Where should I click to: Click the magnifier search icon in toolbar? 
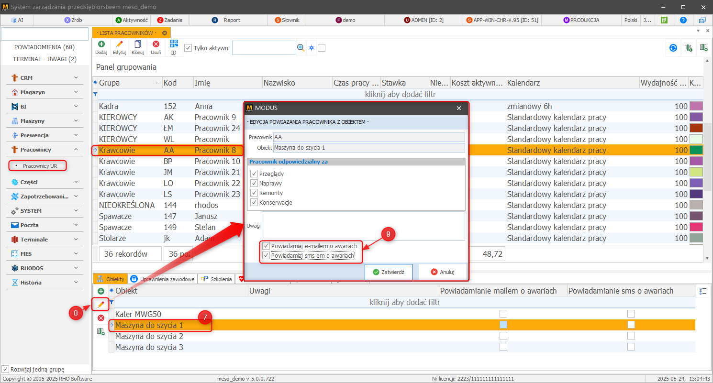point(301,48)
